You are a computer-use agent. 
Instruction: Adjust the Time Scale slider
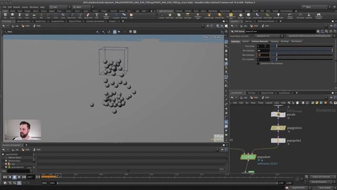(302, 46)
